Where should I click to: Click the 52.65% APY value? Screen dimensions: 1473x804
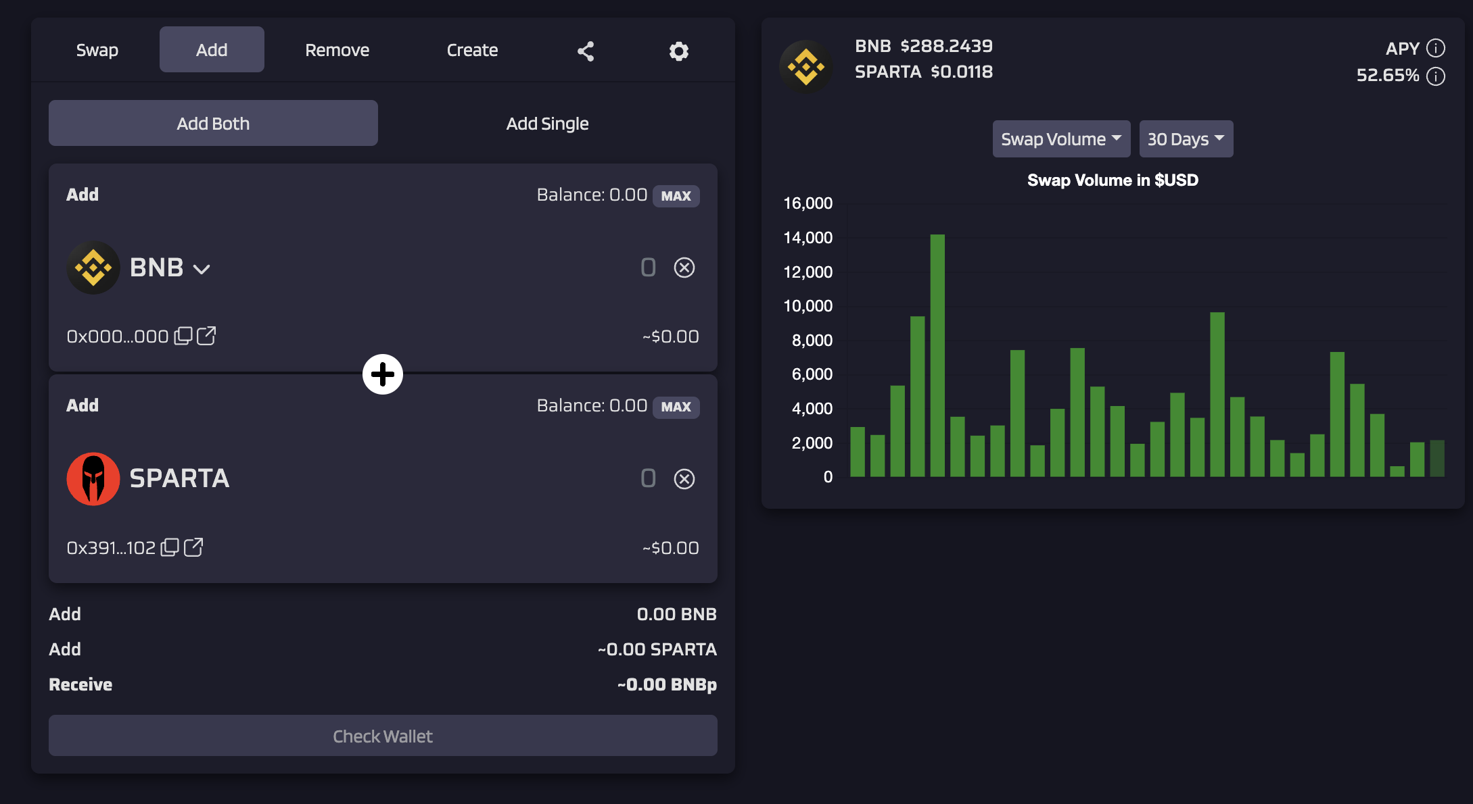coord(1388,75)
